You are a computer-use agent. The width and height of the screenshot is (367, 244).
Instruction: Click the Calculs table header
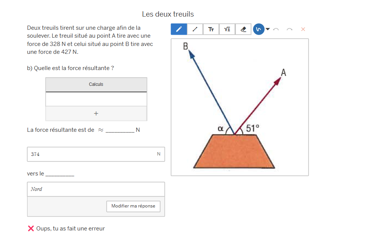click(x=96, y=84)
